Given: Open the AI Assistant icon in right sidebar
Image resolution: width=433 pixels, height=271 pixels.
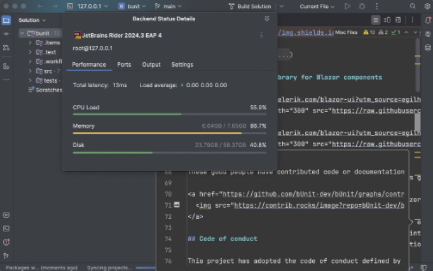Looking at the screenshot, I should pos(428,34).
